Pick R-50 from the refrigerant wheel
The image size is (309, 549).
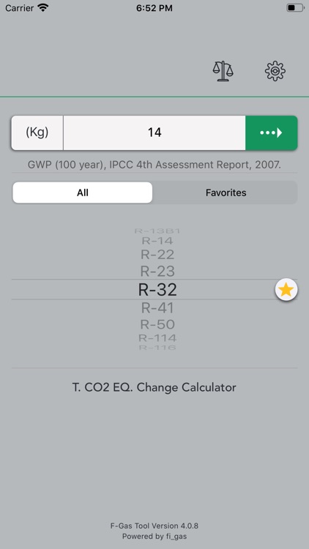tap(157, 324)
